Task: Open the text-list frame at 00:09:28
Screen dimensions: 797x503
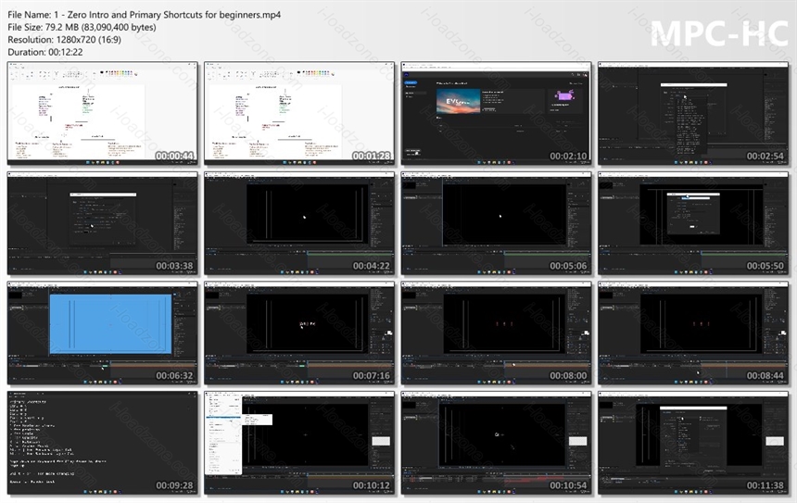Action: pos(102,443)
